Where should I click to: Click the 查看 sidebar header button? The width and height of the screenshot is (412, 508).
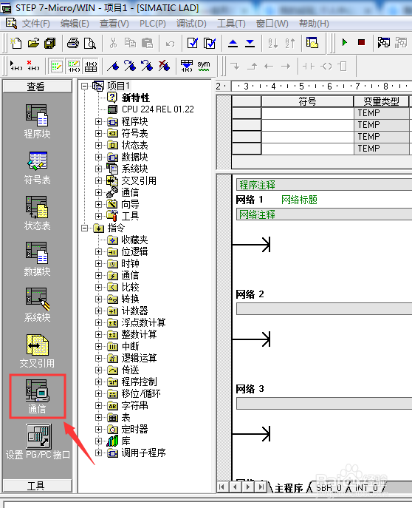point(37,87)
